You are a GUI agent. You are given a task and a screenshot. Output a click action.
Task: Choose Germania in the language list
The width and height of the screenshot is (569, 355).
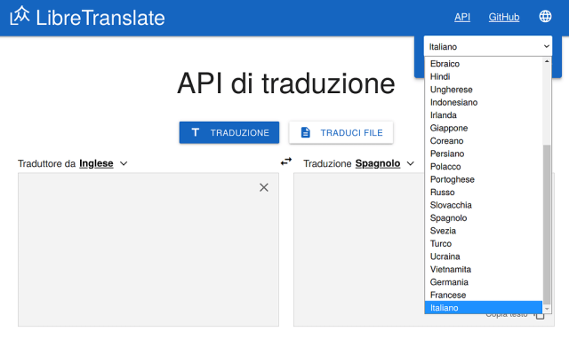pos(449,282)
